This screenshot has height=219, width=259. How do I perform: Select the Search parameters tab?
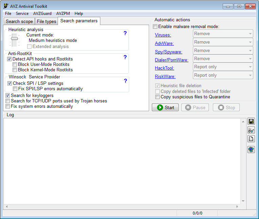coord(79,21)
